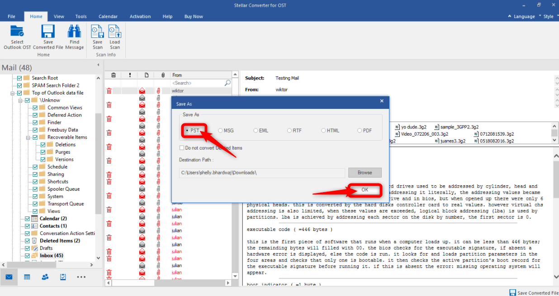
Task: Select the Purges folder
Action: click(63, 152)
